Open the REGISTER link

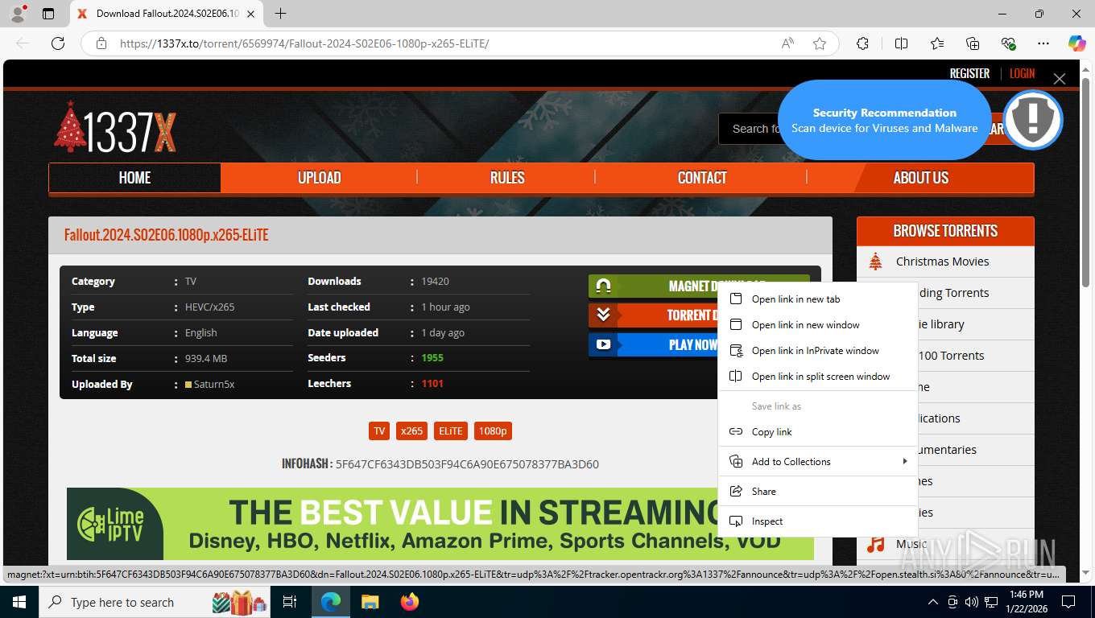coord(969,73)
